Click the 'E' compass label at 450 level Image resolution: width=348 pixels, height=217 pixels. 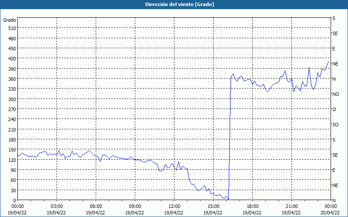tap(334, 49)
